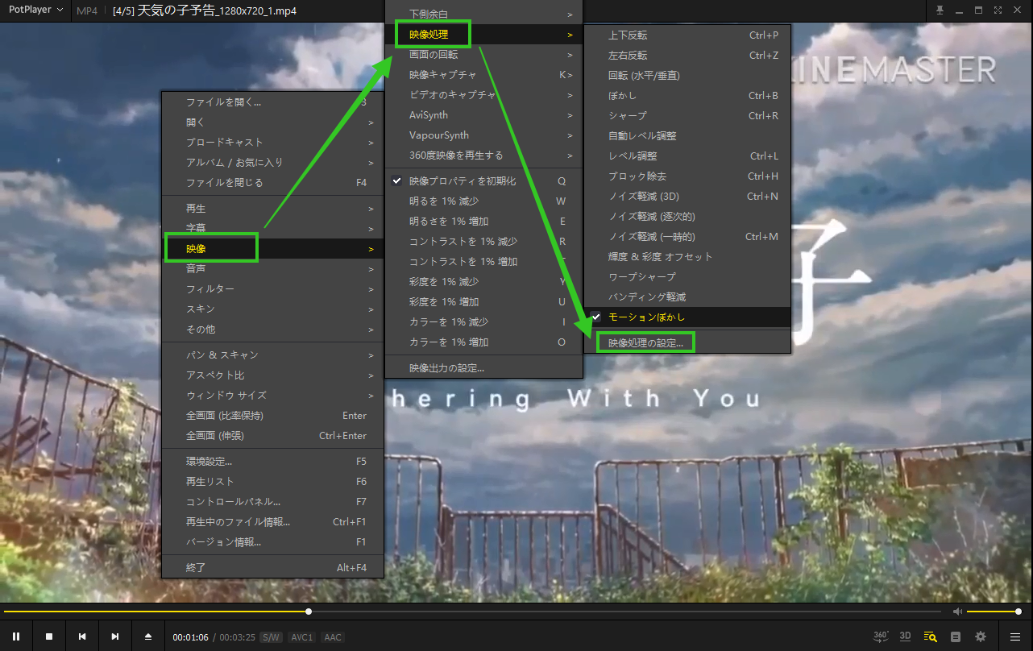Expand the 音声 submenu
This screenshot has height=651, width=1033.
272,268
